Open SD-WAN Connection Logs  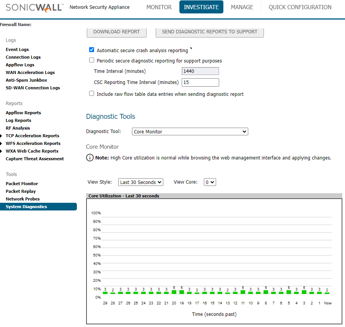(x=33, y=88)
